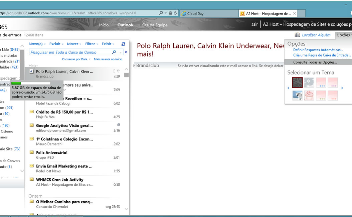Select the polar bear theme swatch
Viewport: 352px width, 217px height.
tap(297, 95)
